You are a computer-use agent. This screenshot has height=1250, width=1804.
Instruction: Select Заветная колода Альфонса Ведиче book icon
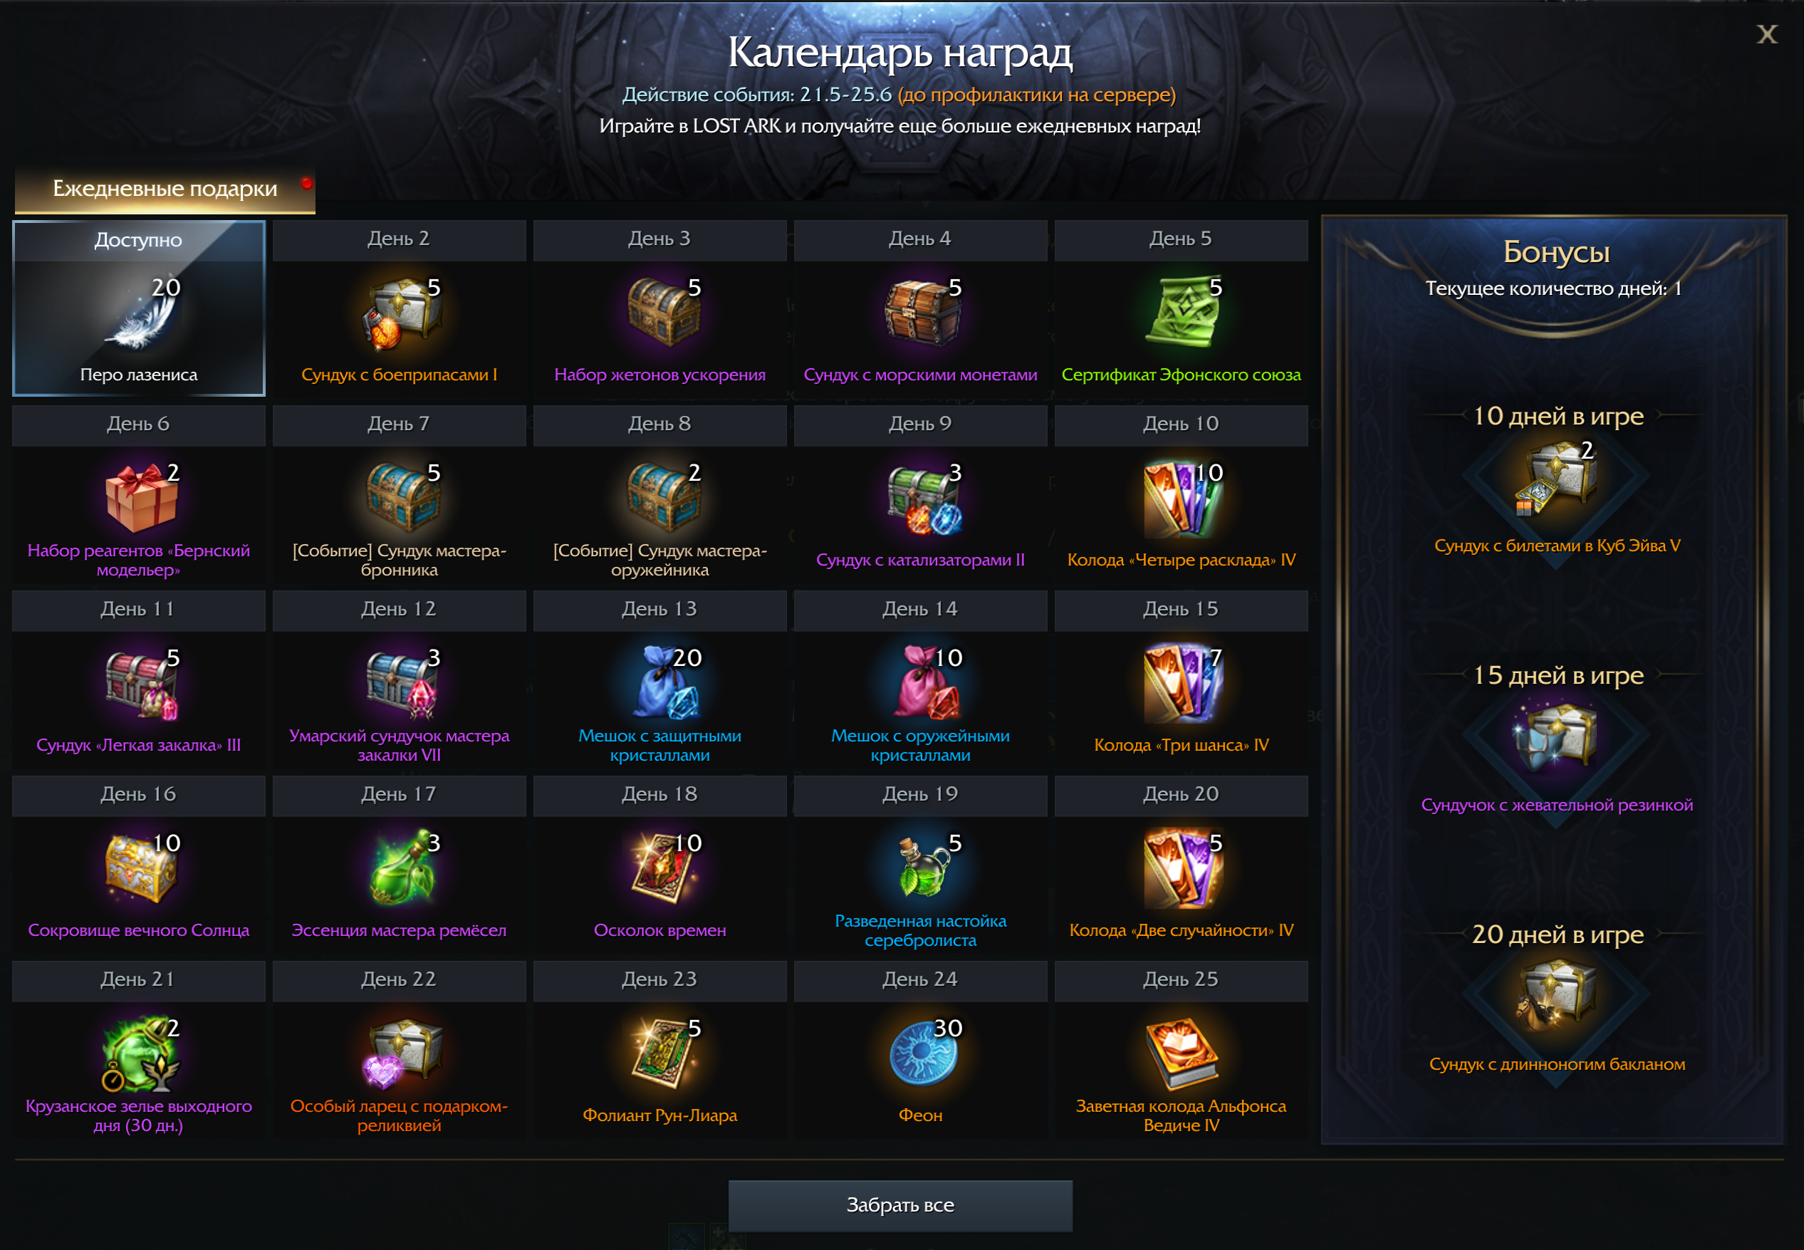coord(1182,1053)
